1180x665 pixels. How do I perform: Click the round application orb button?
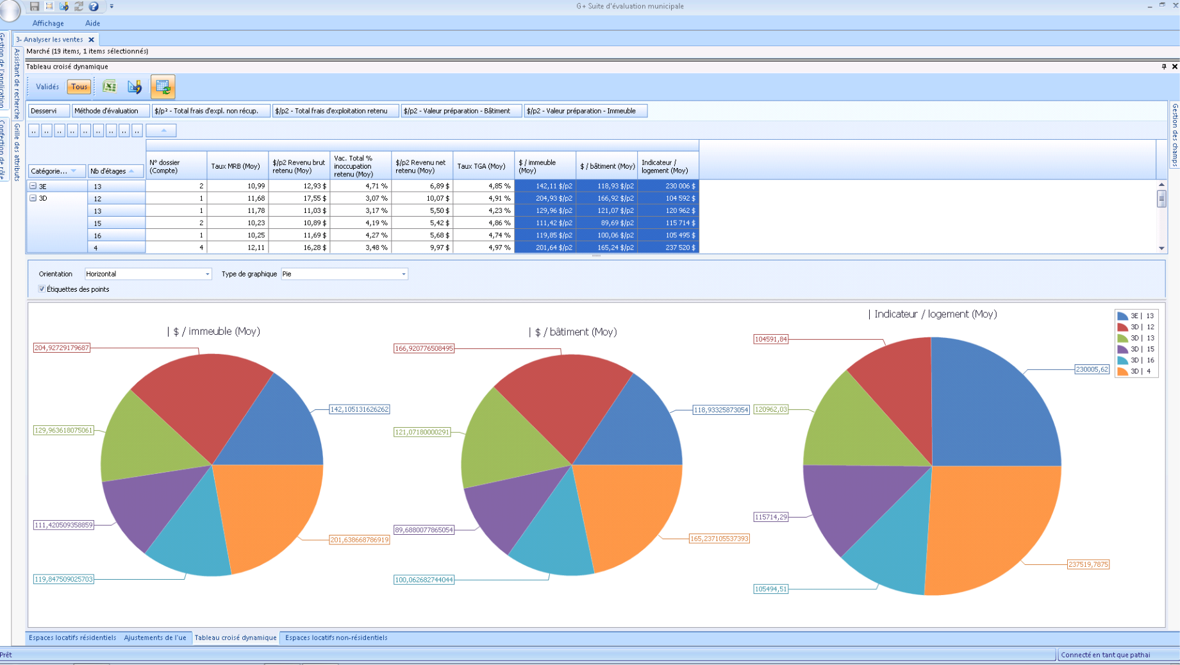10,9
